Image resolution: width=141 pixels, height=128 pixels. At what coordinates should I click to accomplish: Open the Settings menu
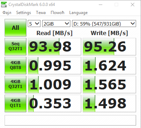pos(24,13)
